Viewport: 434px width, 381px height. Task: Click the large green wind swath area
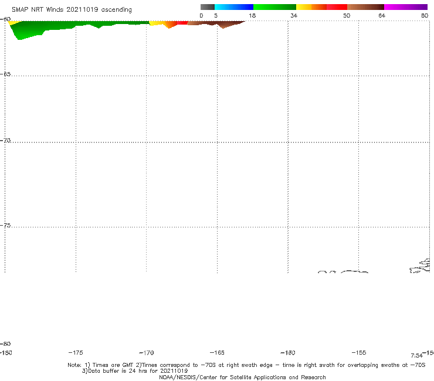pyautogui.click(x=55, y=26)
